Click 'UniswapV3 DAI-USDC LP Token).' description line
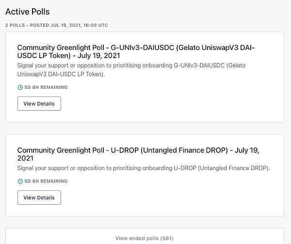Image resolution: width=291 pixels, height=244 pixels. 61,74
